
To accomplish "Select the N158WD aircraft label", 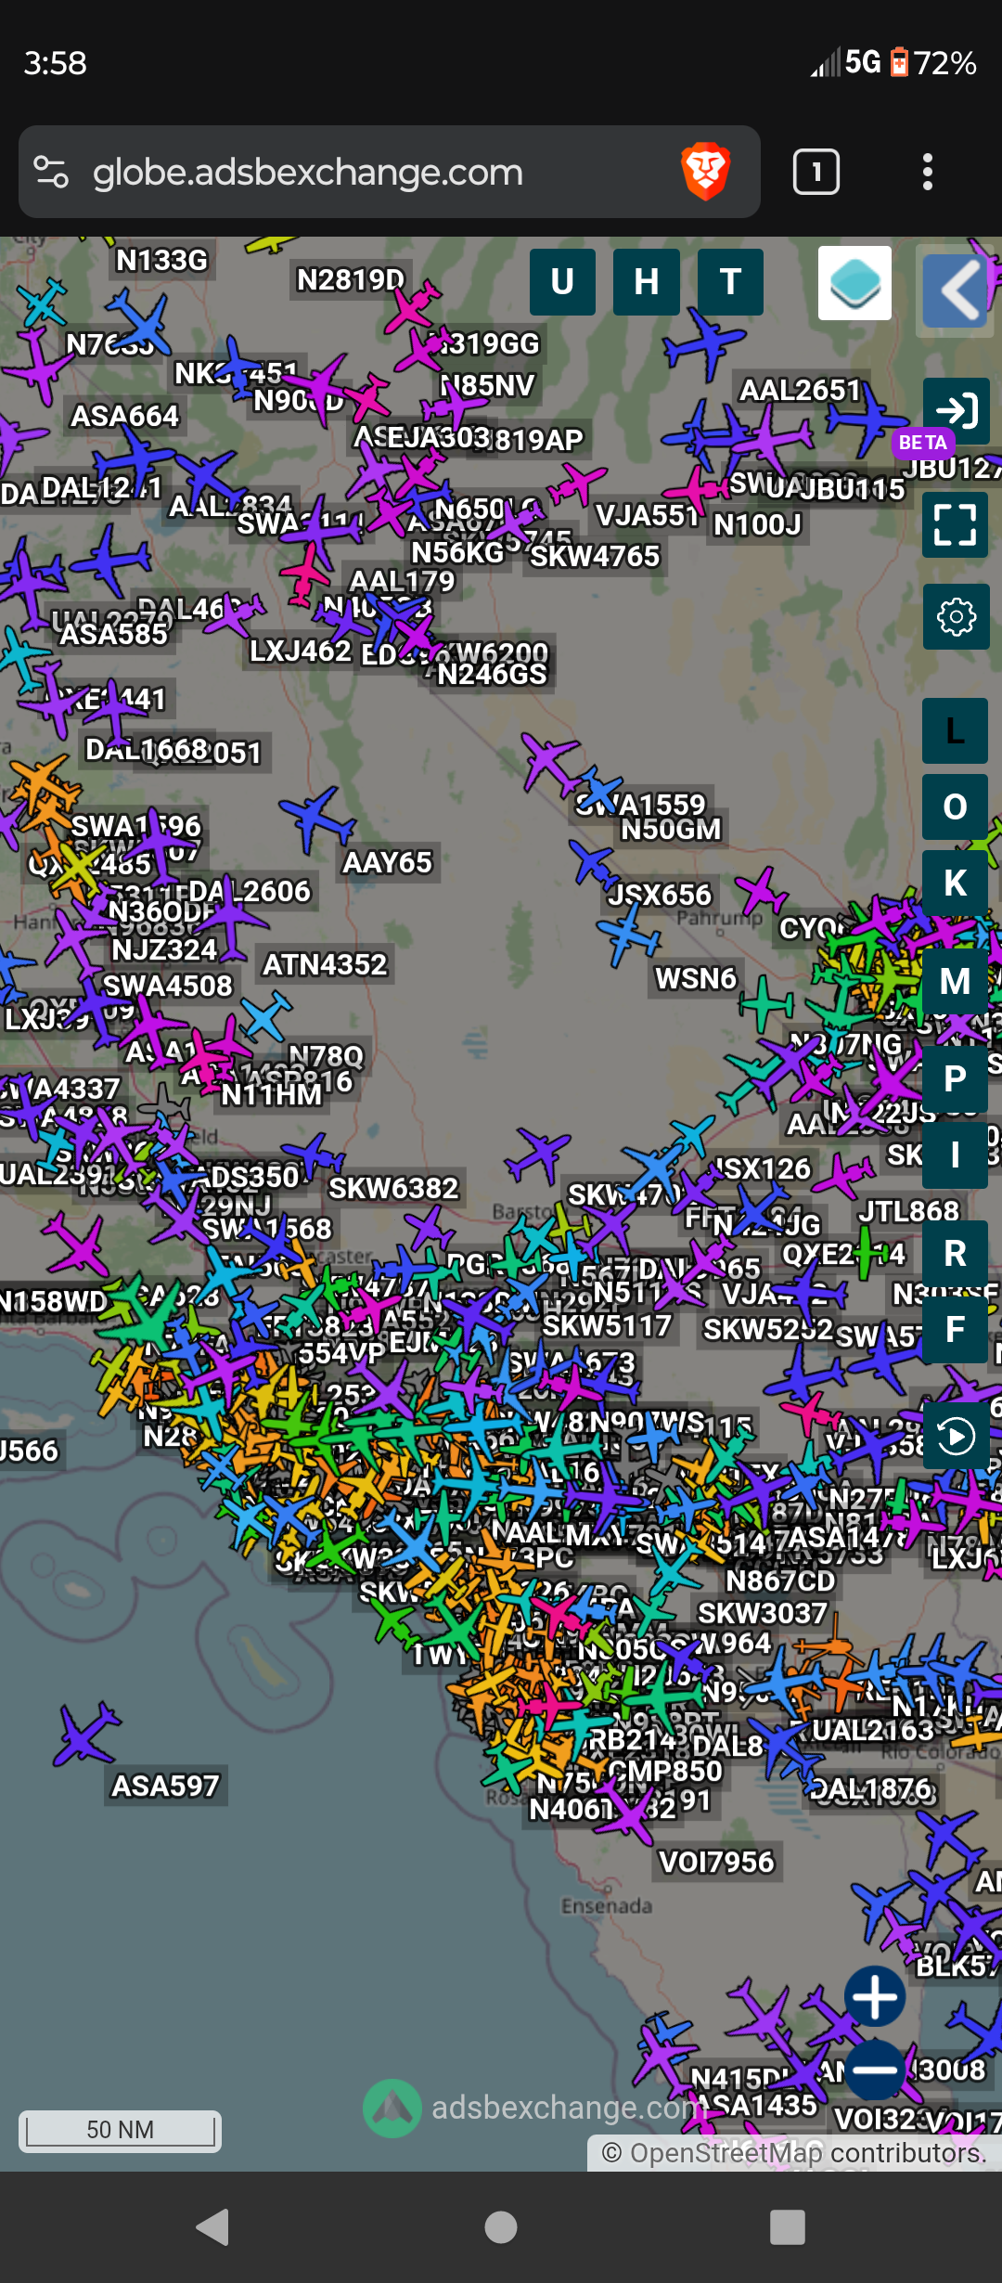I will point(54,1302).
